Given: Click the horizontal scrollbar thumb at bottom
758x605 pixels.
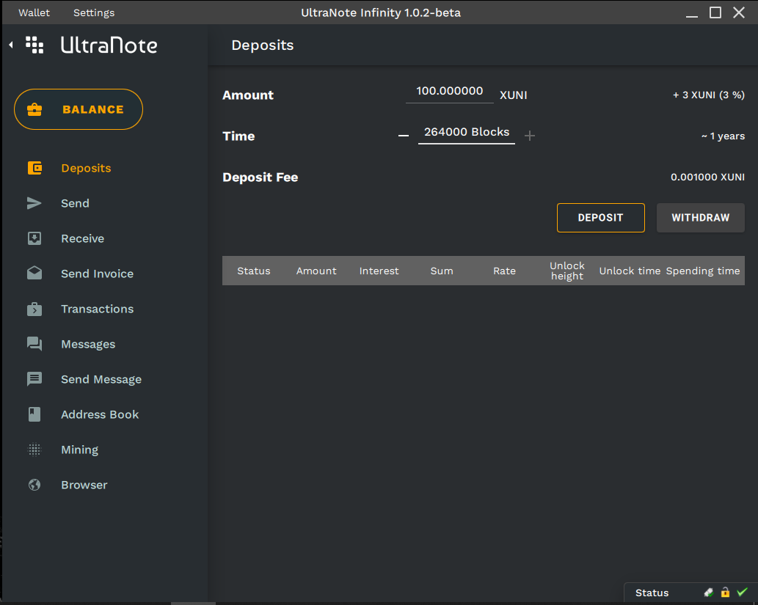Looking at the screenshot, I should click(193, 603).
